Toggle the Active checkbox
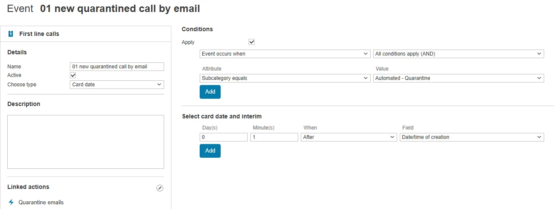 pyautogui.click(x=73, y=75)
